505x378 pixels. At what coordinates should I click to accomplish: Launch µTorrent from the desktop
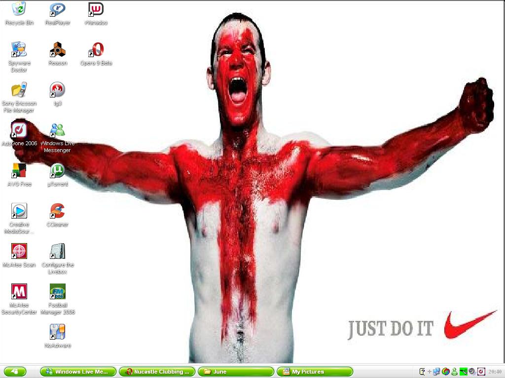(58, 171)
